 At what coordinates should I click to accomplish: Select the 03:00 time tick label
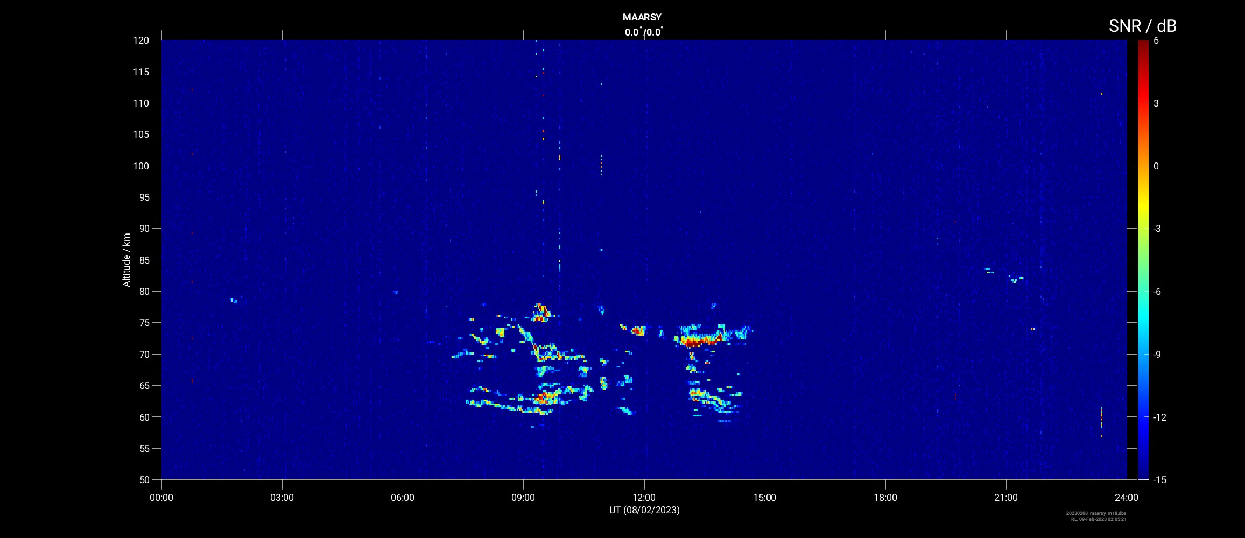click(282, 498)
